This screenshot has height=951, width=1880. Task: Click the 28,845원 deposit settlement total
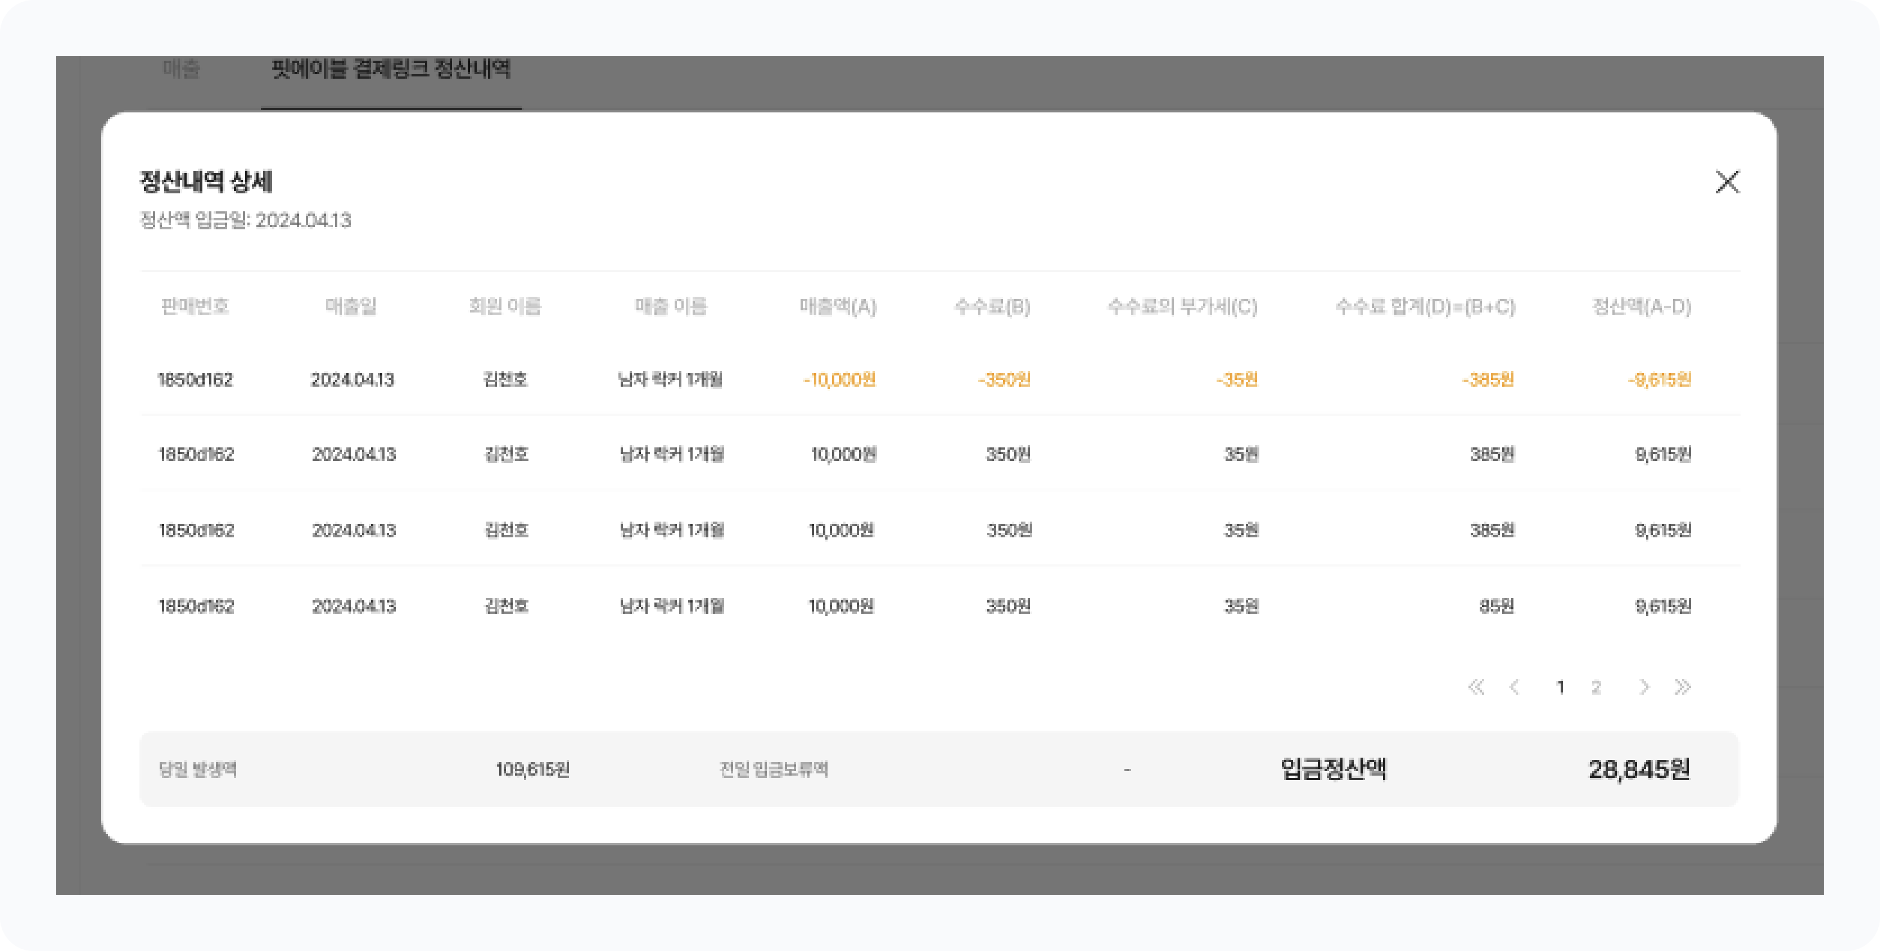pyautogui.click(x=1639, y=769)
